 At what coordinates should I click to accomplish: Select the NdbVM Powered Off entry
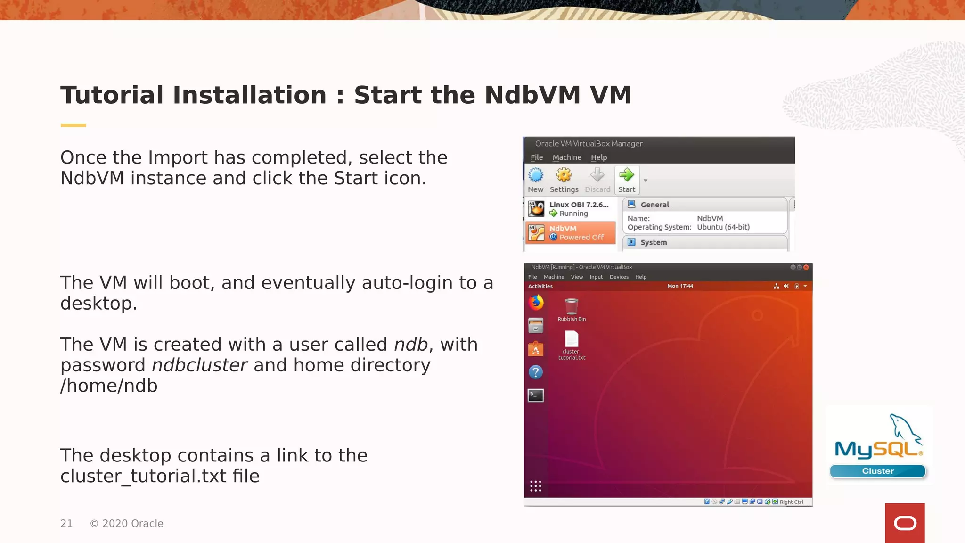571,232
